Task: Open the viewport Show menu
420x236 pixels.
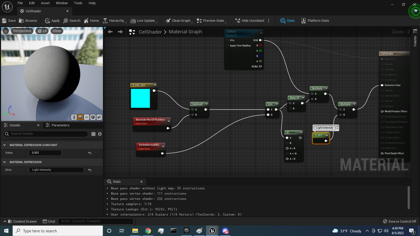Action: (x=57, y=31)
